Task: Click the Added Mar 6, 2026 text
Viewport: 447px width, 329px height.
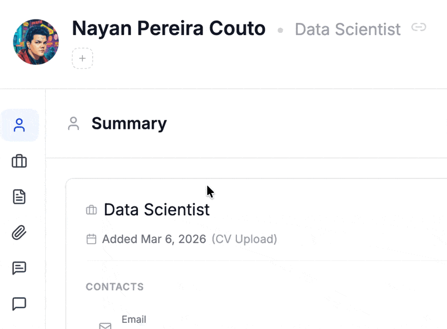Action: tap(154, 239)
